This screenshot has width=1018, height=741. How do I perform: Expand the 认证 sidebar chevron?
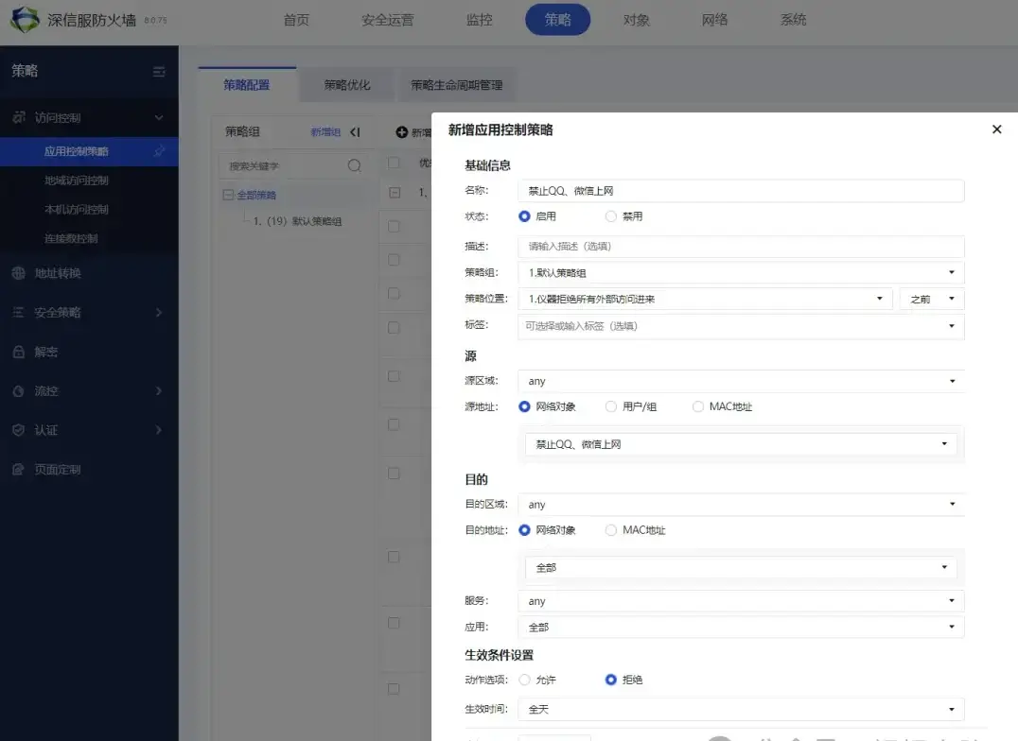point(159,430)
